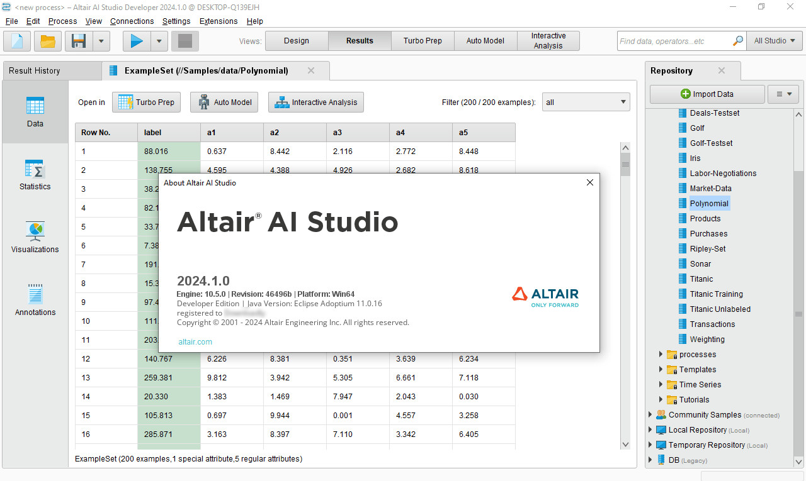Select the Market-Data data set icon
Screen dimensions: 806x481
tap(683, 189)
